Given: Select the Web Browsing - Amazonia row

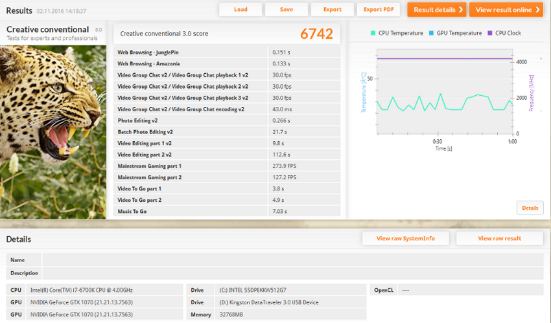Looking at the screenshot, I should point(227,63).
